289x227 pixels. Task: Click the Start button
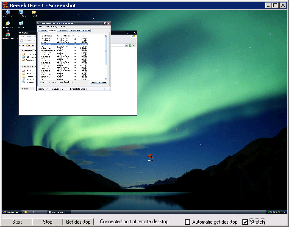tap(17, 222)
